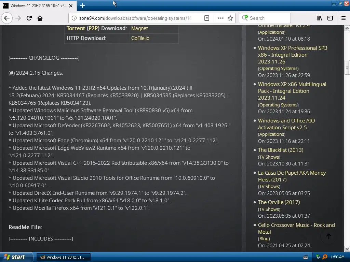Click the network tray icon
This screenshot has height=262, width=350.
coord(318,257)
